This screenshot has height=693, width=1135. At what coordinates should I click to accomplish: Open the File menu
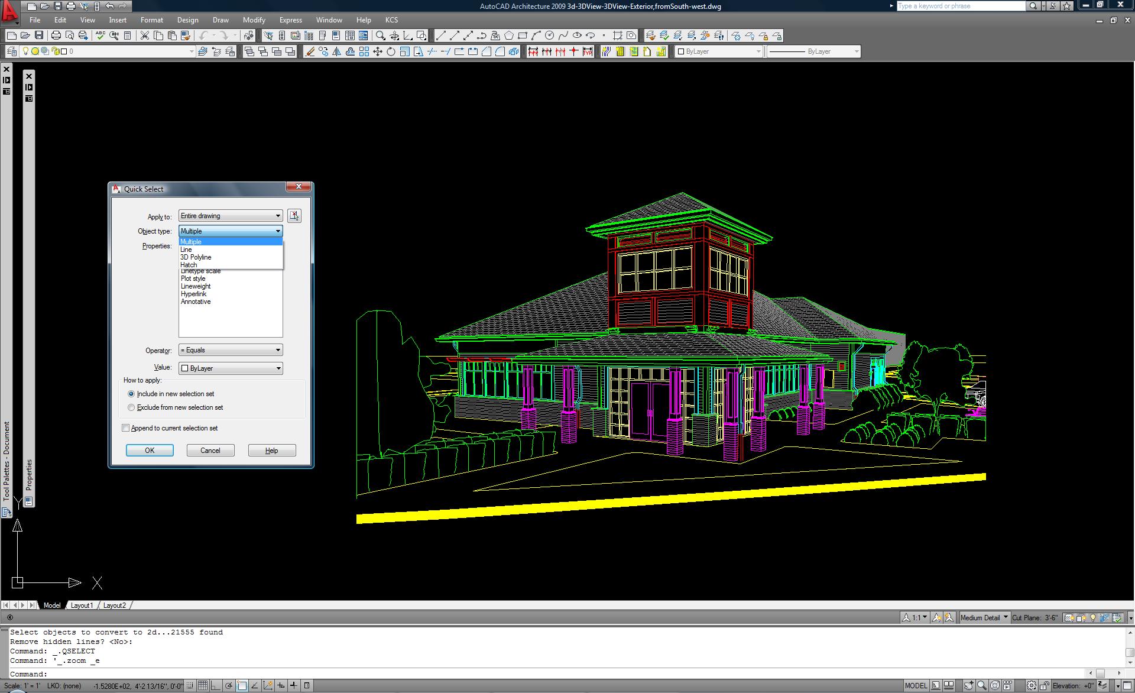(35, 20)
